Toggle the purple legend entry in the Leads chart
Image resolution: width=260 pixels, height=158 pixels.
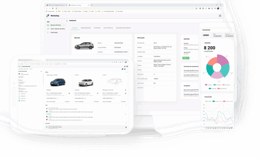208,85
